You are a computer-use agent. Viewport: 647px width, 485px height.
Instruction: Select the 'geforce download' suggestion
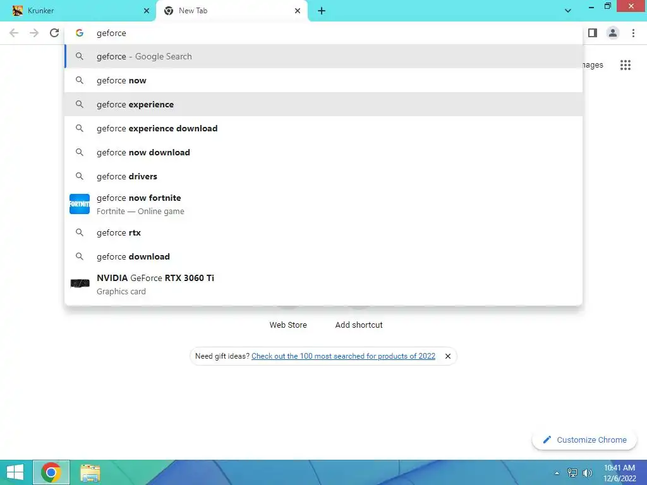coord(323,256)
